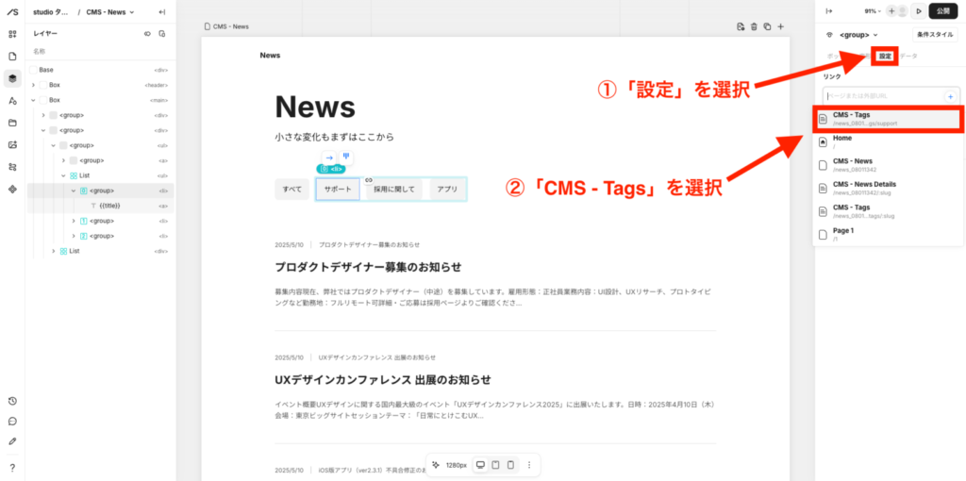Switch to the 設定 tab
The height and width of the screenshot is (481, 966).
pos(885,57)
